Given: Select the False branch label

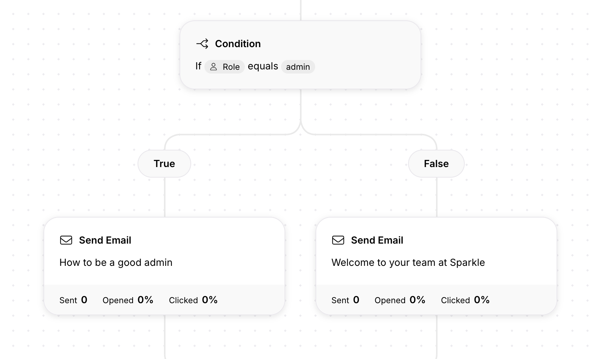Looking at the screenshot, I should click(x=436, y=164).
